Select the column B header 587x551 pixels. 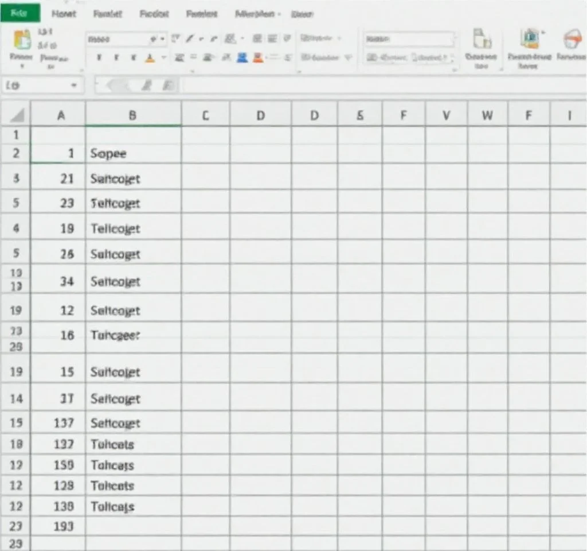pyautogui.click(x=132, y=115)
